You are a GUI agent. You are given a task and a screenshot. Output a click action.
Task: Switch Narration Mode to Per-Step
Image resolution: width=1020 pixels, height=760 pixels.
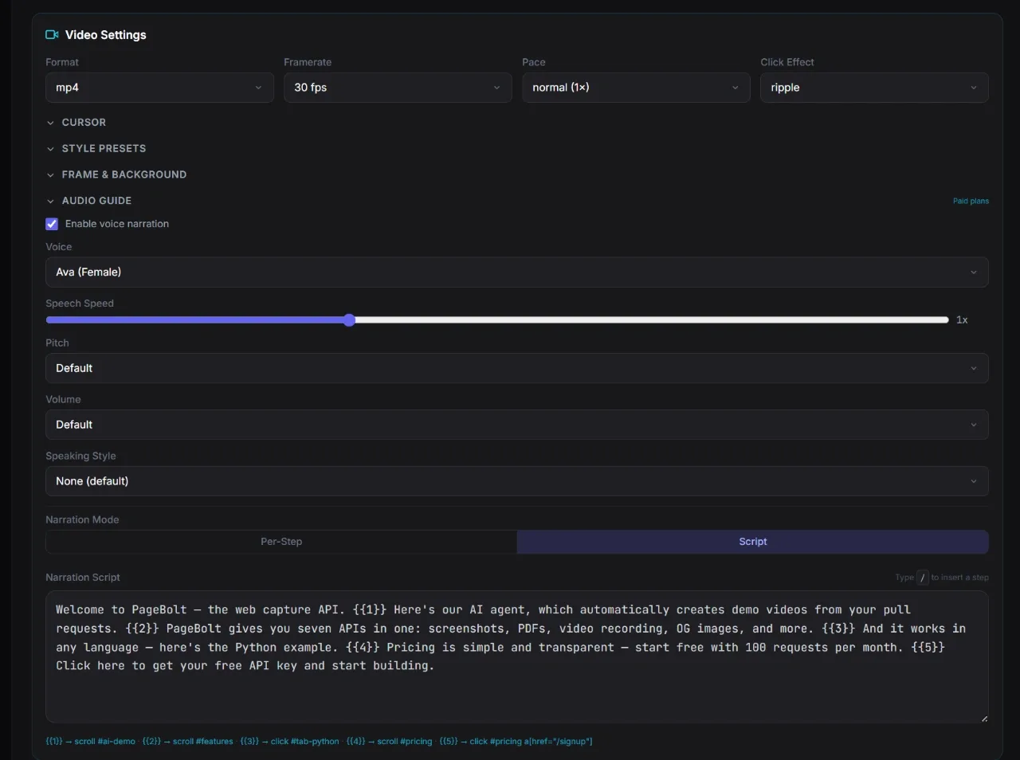point(281,542)
